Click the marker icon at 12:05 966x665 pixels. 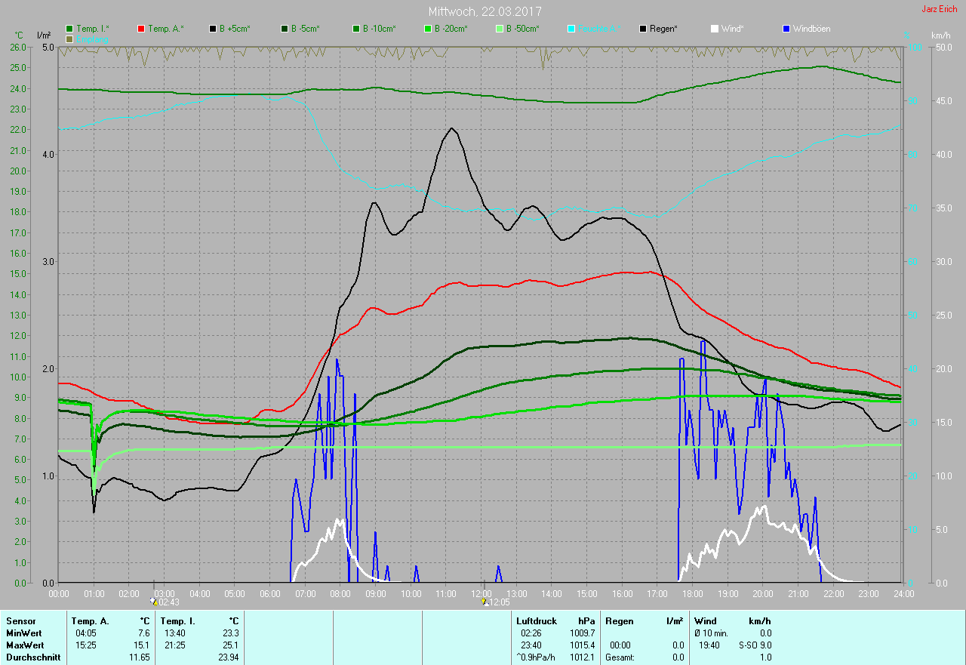tap(485, 602)
